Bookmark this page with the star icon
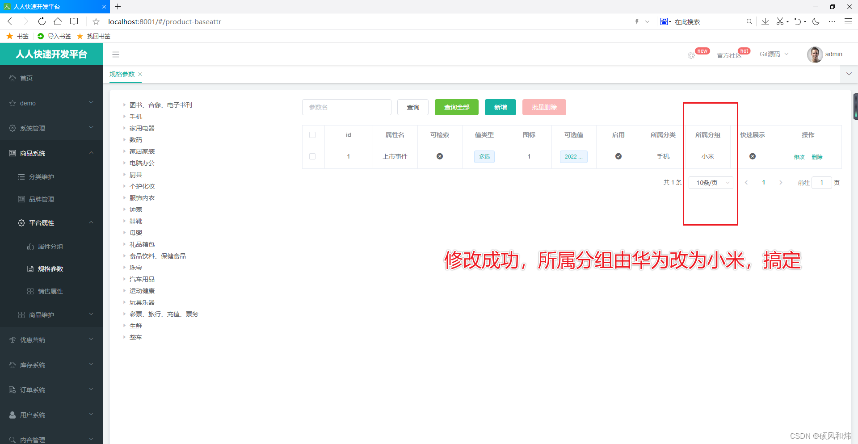 click(96, 21)
